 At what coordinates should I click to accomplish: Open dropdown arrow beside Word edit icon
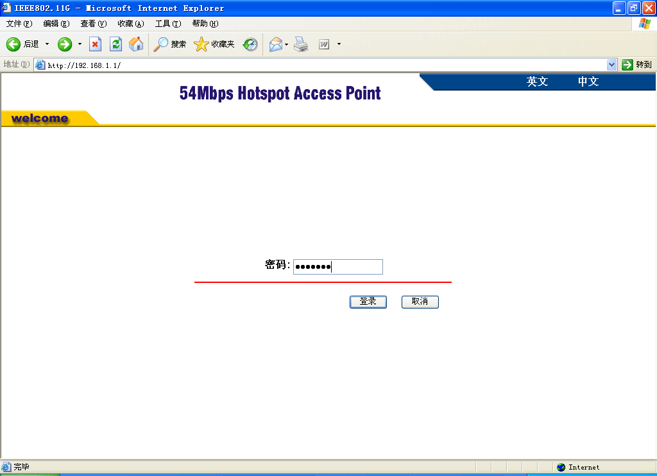[x=339, y=44]
